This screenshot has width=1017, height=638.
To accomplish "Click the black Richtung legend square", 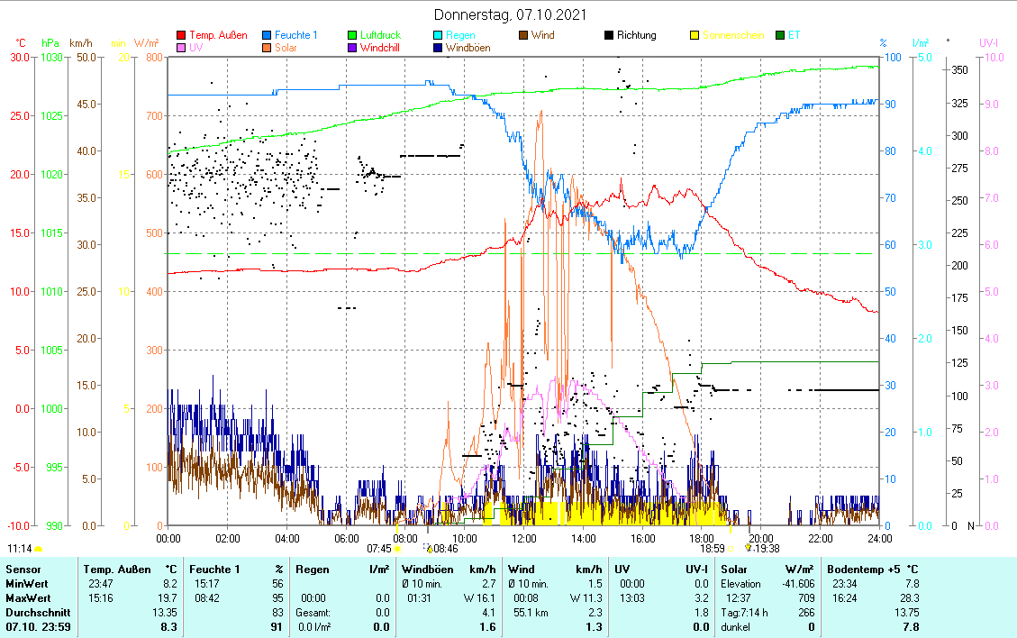I will click(x=610, y=36).
